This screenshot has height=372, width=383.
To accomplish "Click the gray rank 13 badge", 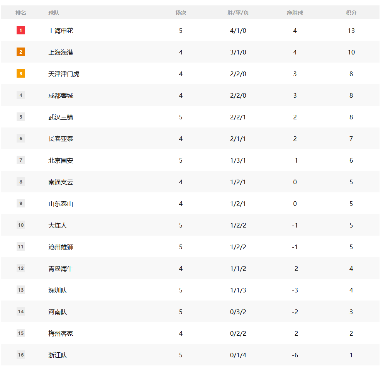I will pyautogui.click(x=21, y=290).
